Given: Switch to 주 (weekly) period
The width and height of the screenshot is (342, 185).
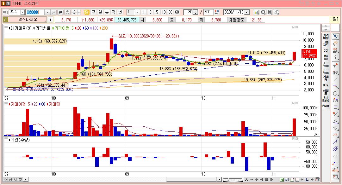Looking at the screenshot, I should point(94,12).
